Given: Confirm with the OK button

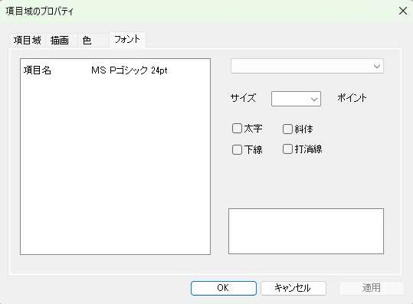Looking at the screenshot, I should point(224,288).
